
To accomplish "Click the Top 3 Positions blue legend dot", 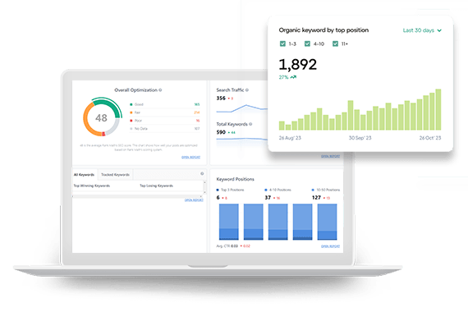I will click(218, 190).
